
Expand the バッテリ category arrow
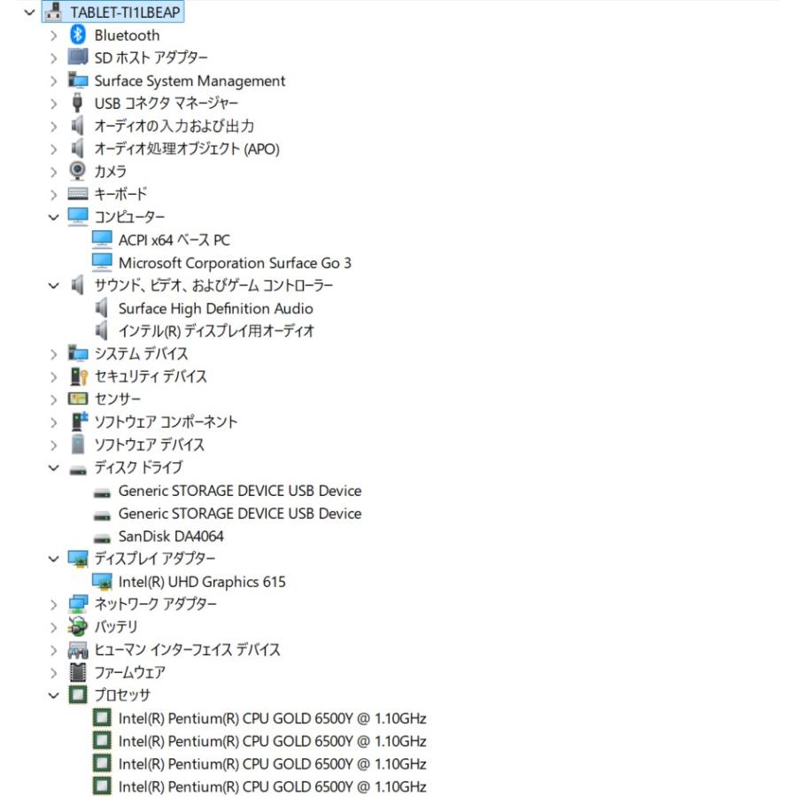point(54,627)
